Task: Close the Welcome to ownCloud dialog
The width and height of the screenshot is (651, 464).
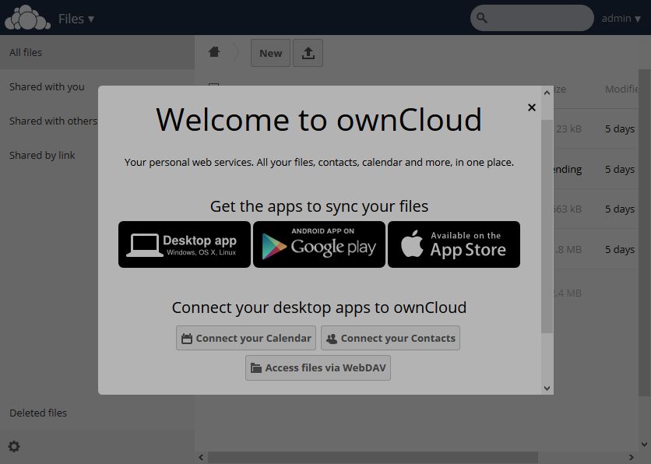Action: [531, 107]
